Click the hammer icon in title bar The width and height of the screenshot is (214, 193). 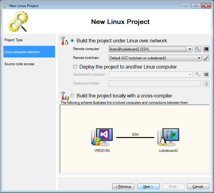pos(6,6)
